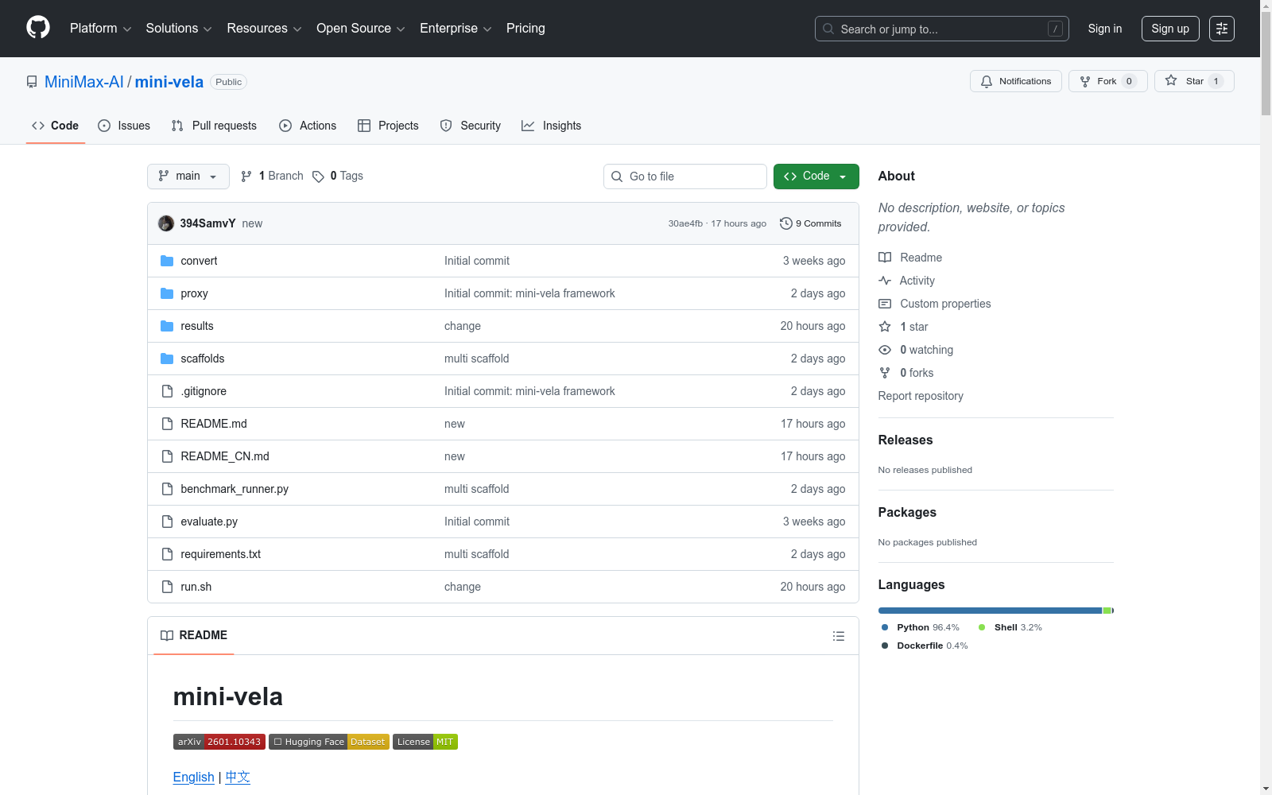Viewport: 1272px width, 795px height.
Task: Click the README_CN.md file icon
Action: pyautogui.click(x=167, y=456)
